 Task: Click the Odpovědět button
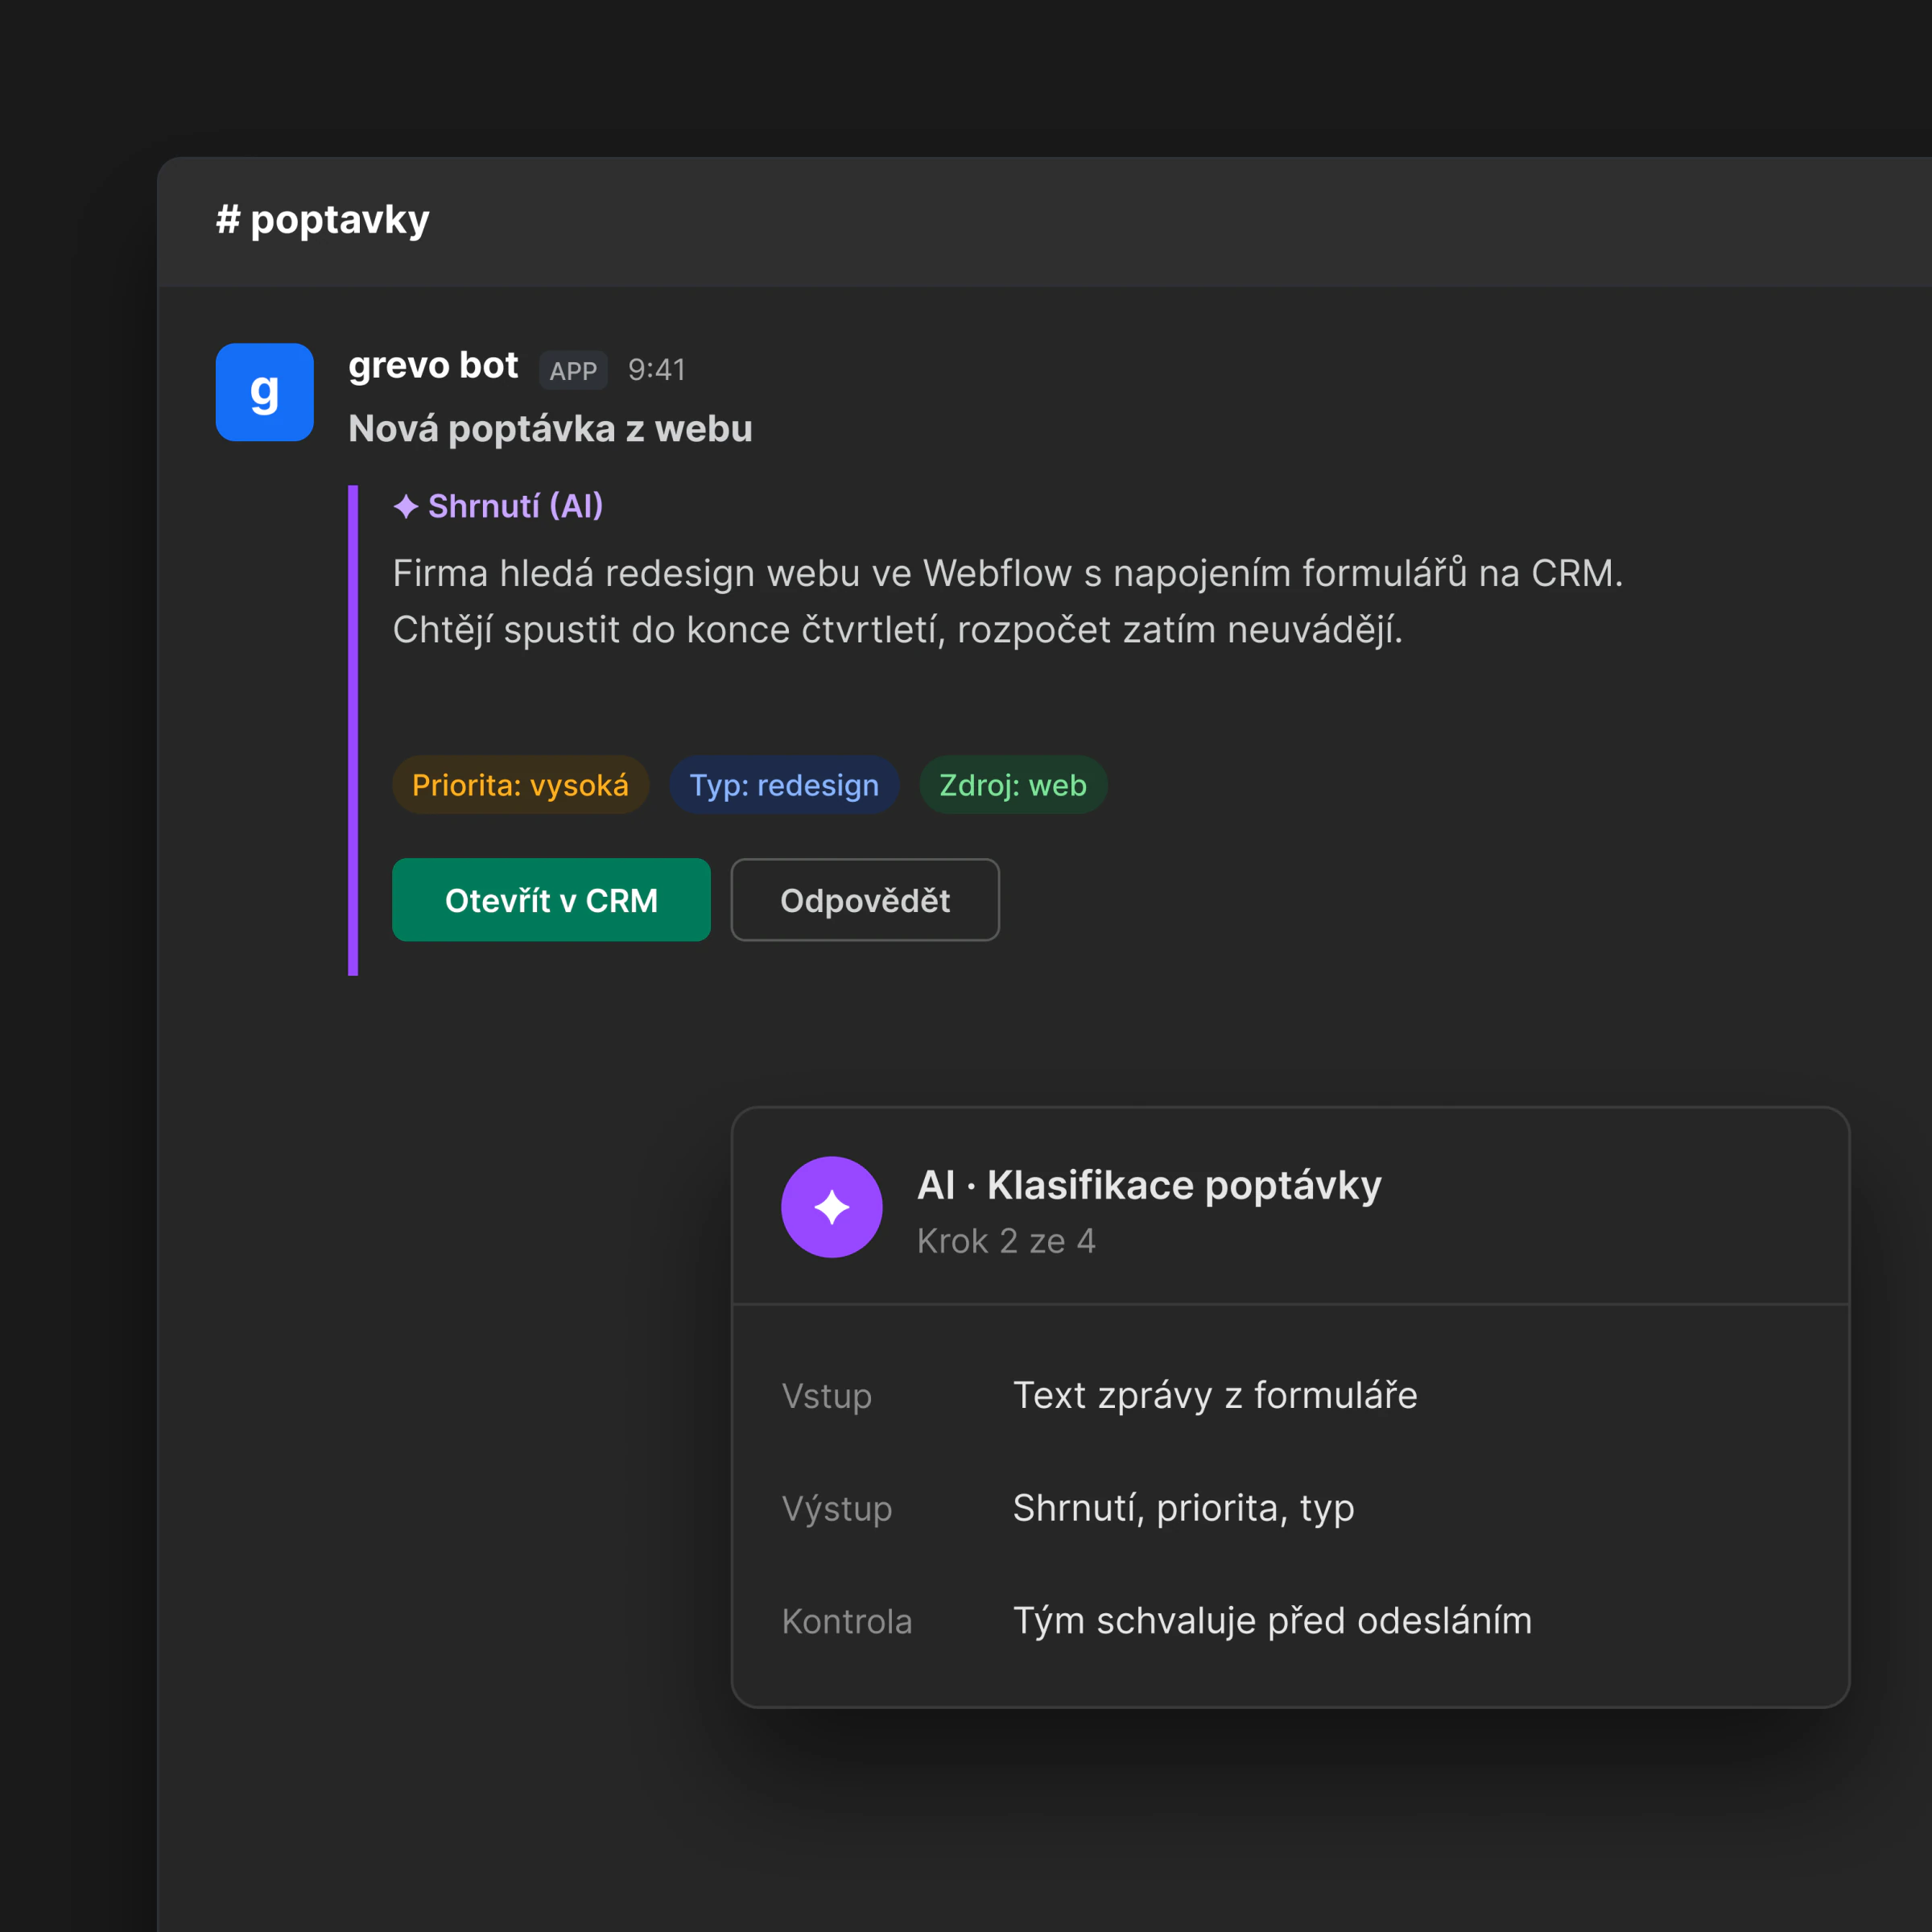[x=865, y=900]
